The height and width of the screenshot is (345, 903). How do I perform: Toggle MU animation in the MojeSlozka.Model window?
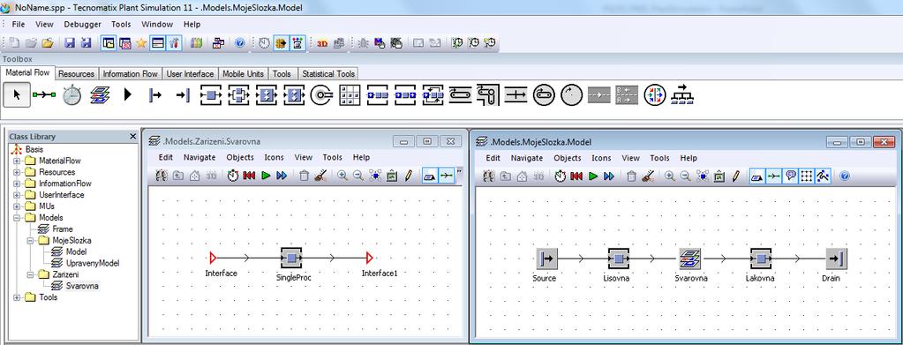pos(823,176)
